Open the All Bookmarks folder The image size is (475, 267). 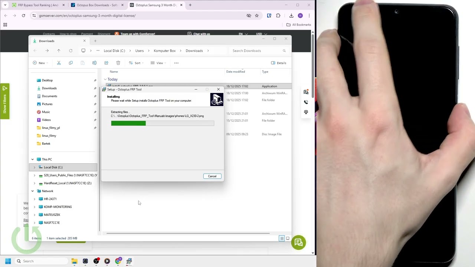click(299, 25)
